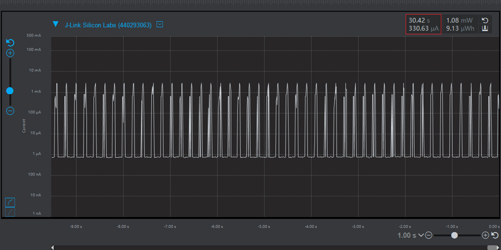Click the time-axis zoom slider handle
This screenshot has width=501, height=250.
[454, 236]
